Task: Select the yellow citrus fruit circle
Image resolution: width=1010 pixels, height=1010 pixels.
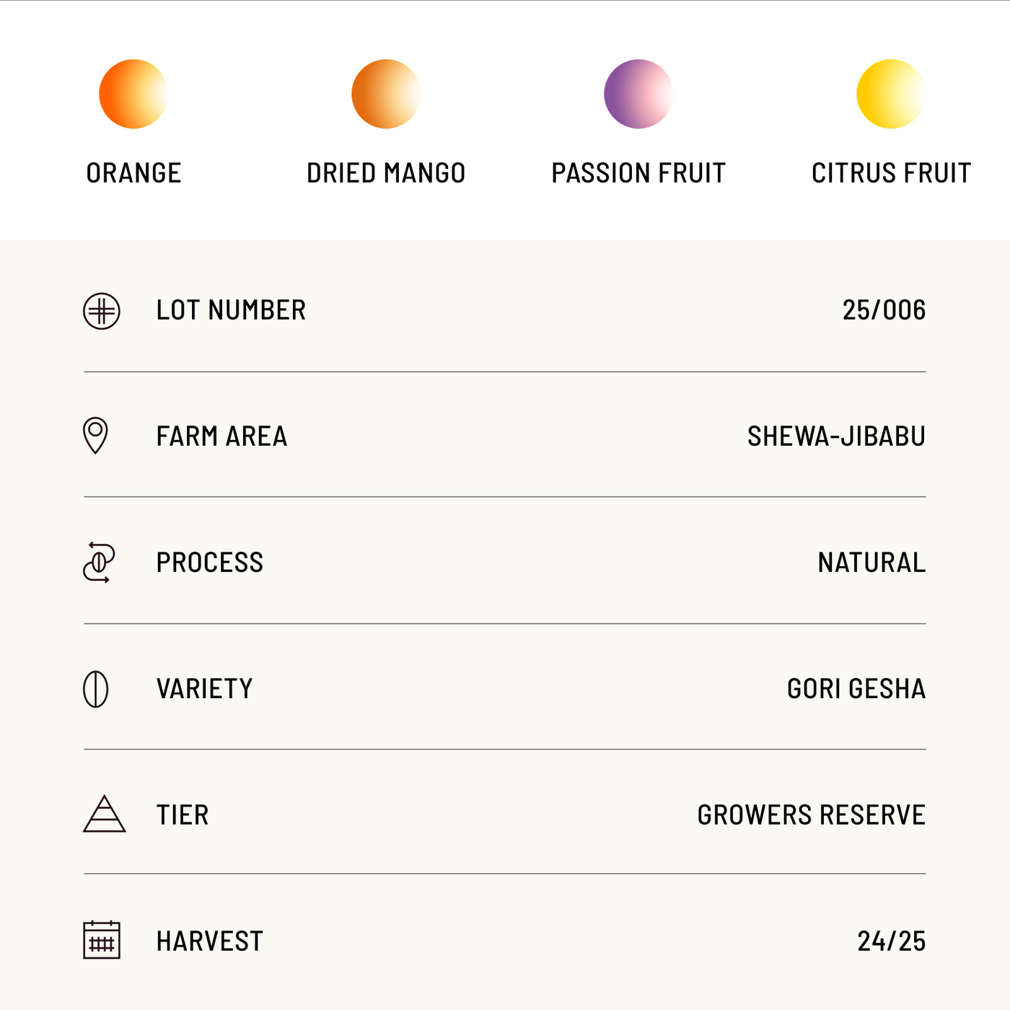Action: coord(891,94)
